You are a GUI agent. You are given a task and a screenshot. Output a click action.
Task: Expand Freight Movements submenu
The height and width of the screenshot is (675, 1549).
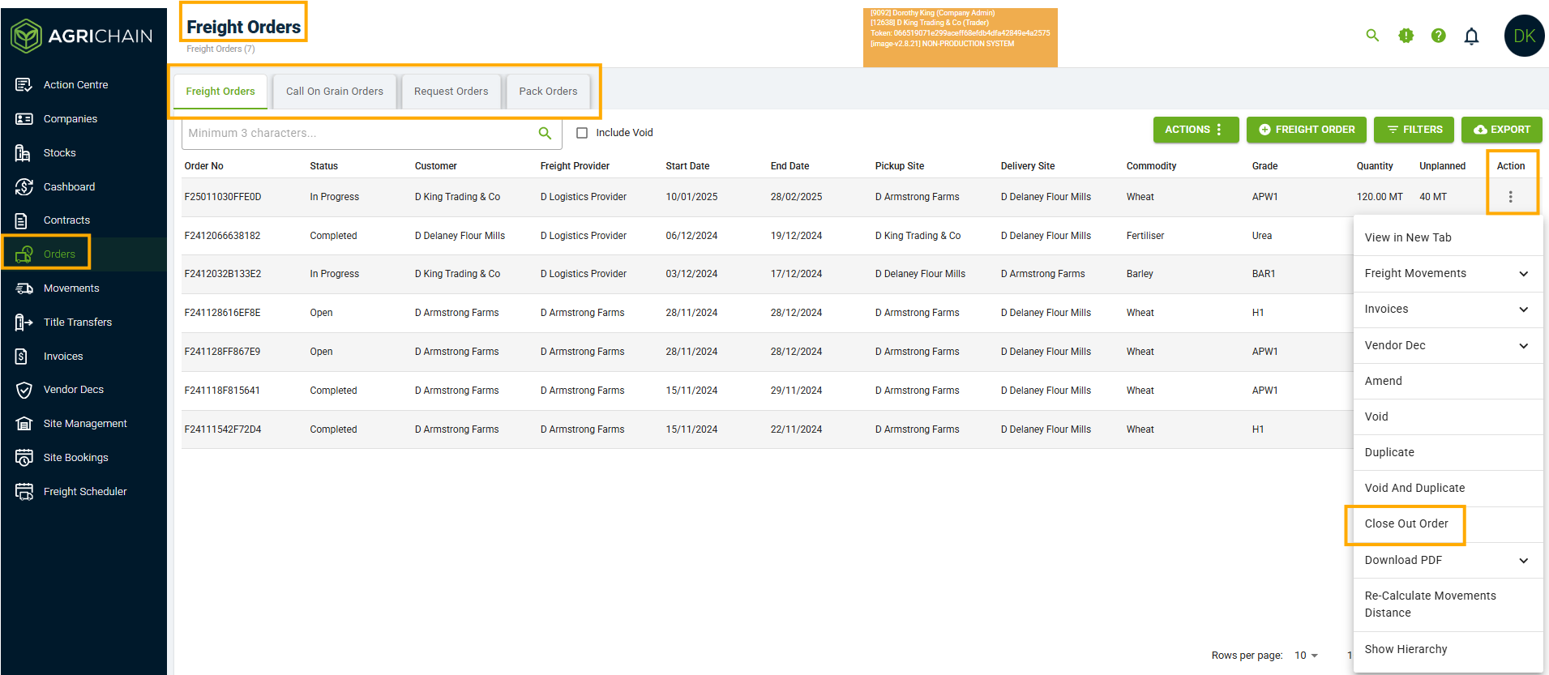[1524, 274]
